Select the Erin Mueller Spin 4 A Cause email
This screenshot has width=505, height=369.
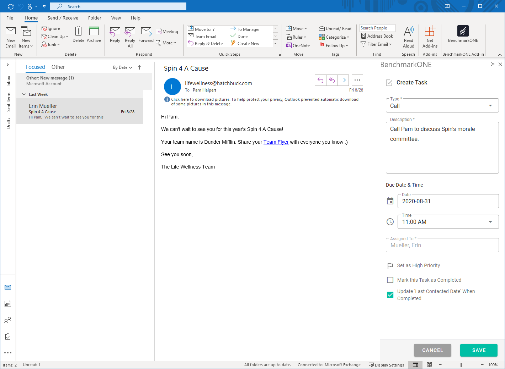[x=80, y=111]
